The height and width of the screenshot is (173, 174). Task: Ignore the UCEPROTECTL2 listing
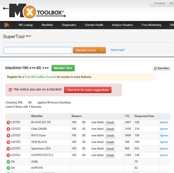tap(164, 155)
